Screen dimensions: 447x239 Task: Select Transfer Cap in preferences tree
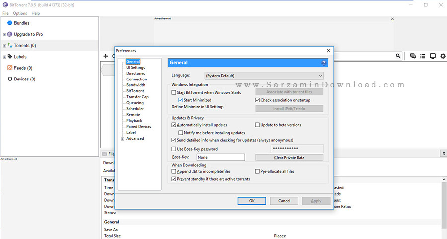[x=137, y=97]
